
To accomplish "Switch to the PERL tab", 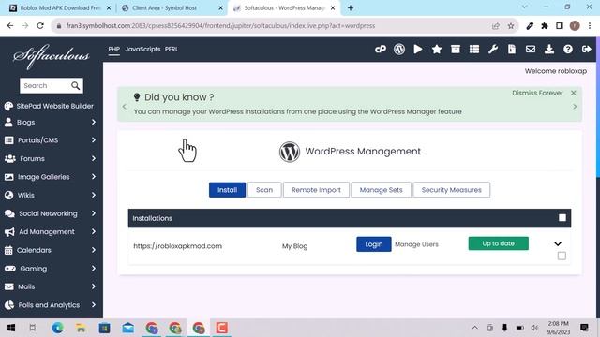I will (x=172, y=49).
